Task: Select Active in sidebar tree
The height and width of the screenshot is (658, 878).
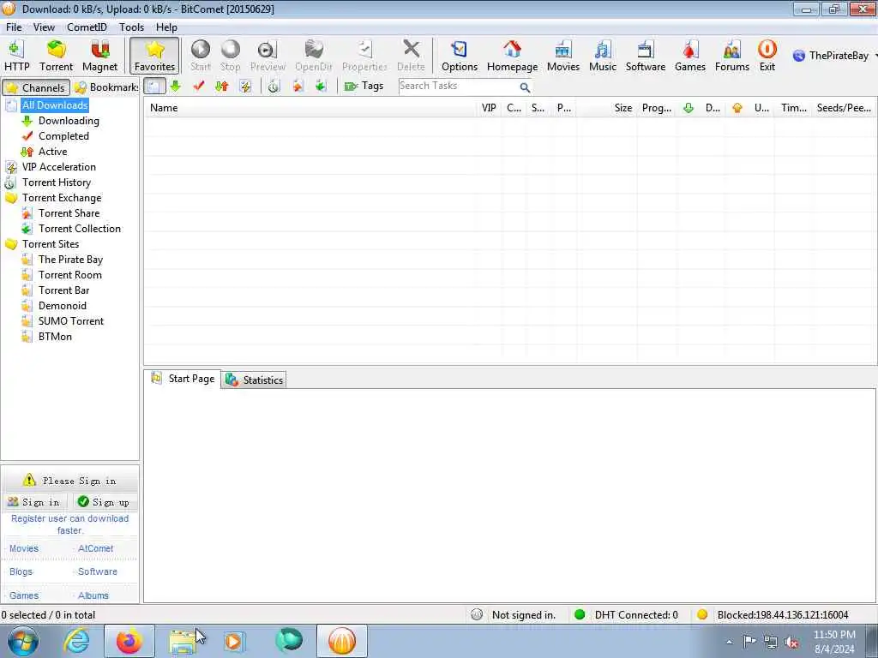Action: click(52, 152)
